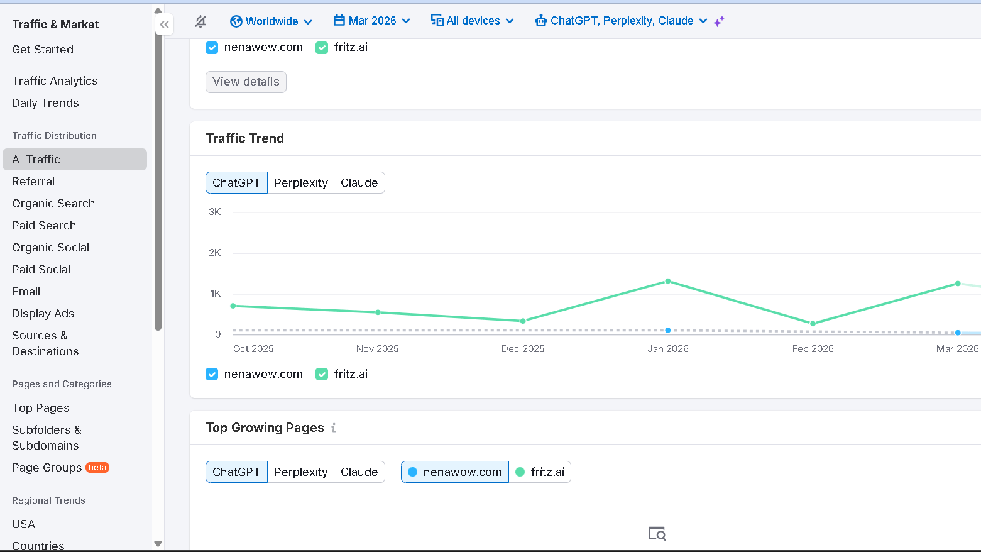The width and height of the screenshot is (981, 552).
Task: Open Email in sidebar
Action: click(26, 292)
